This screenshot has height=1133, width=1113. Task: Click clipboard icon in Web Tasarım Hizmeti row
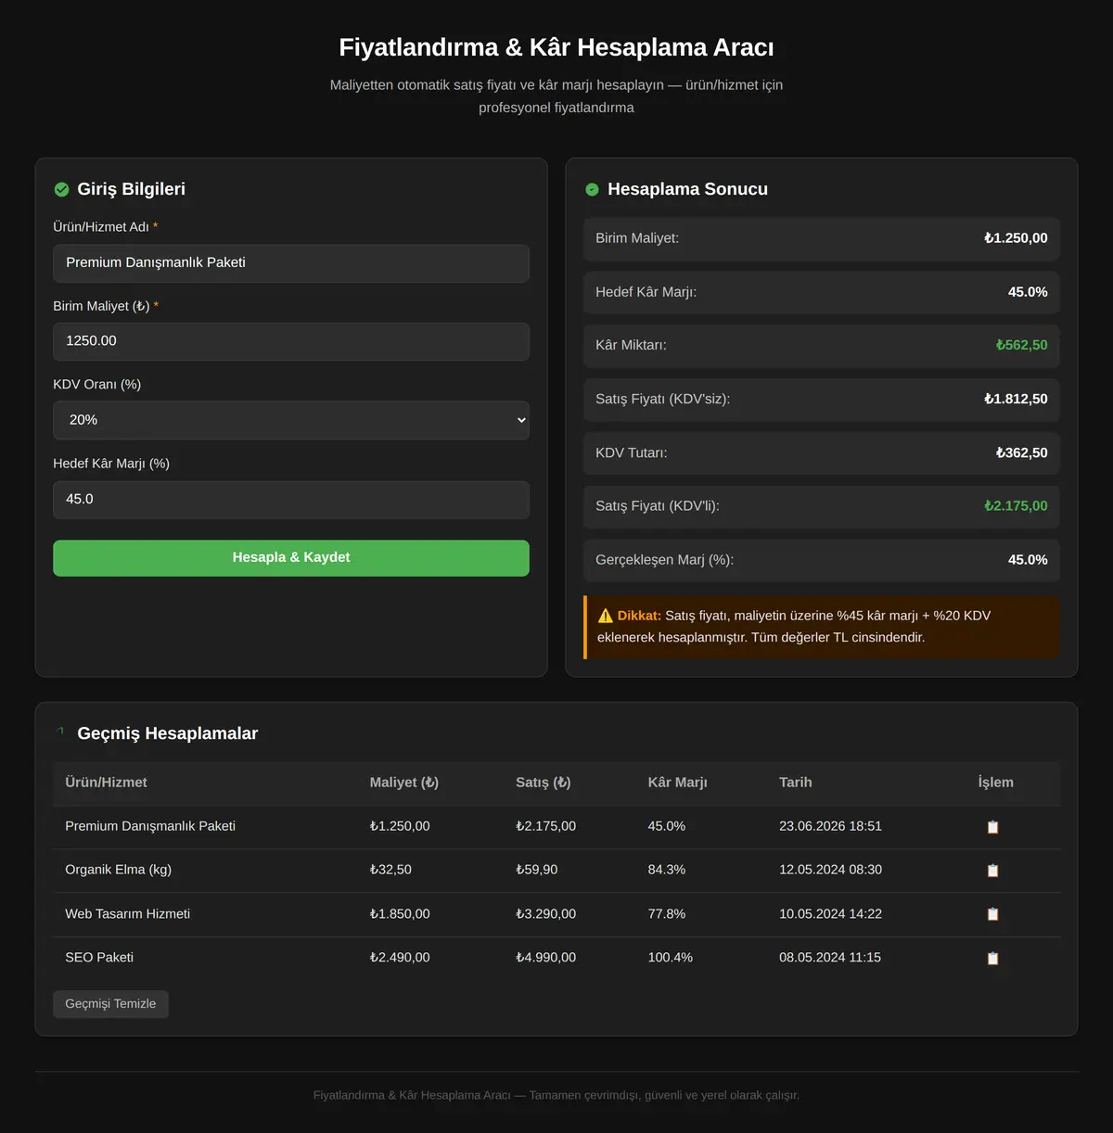(x=992, y=914)
